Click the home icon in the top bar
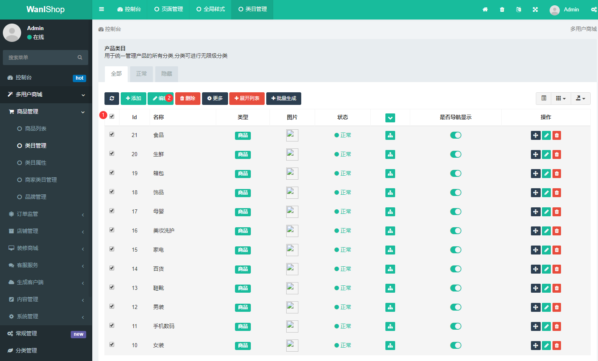 485,9
